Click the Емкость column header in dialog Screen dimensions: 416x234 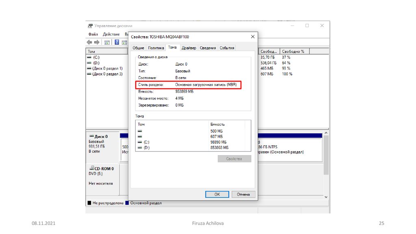point(217,124)
